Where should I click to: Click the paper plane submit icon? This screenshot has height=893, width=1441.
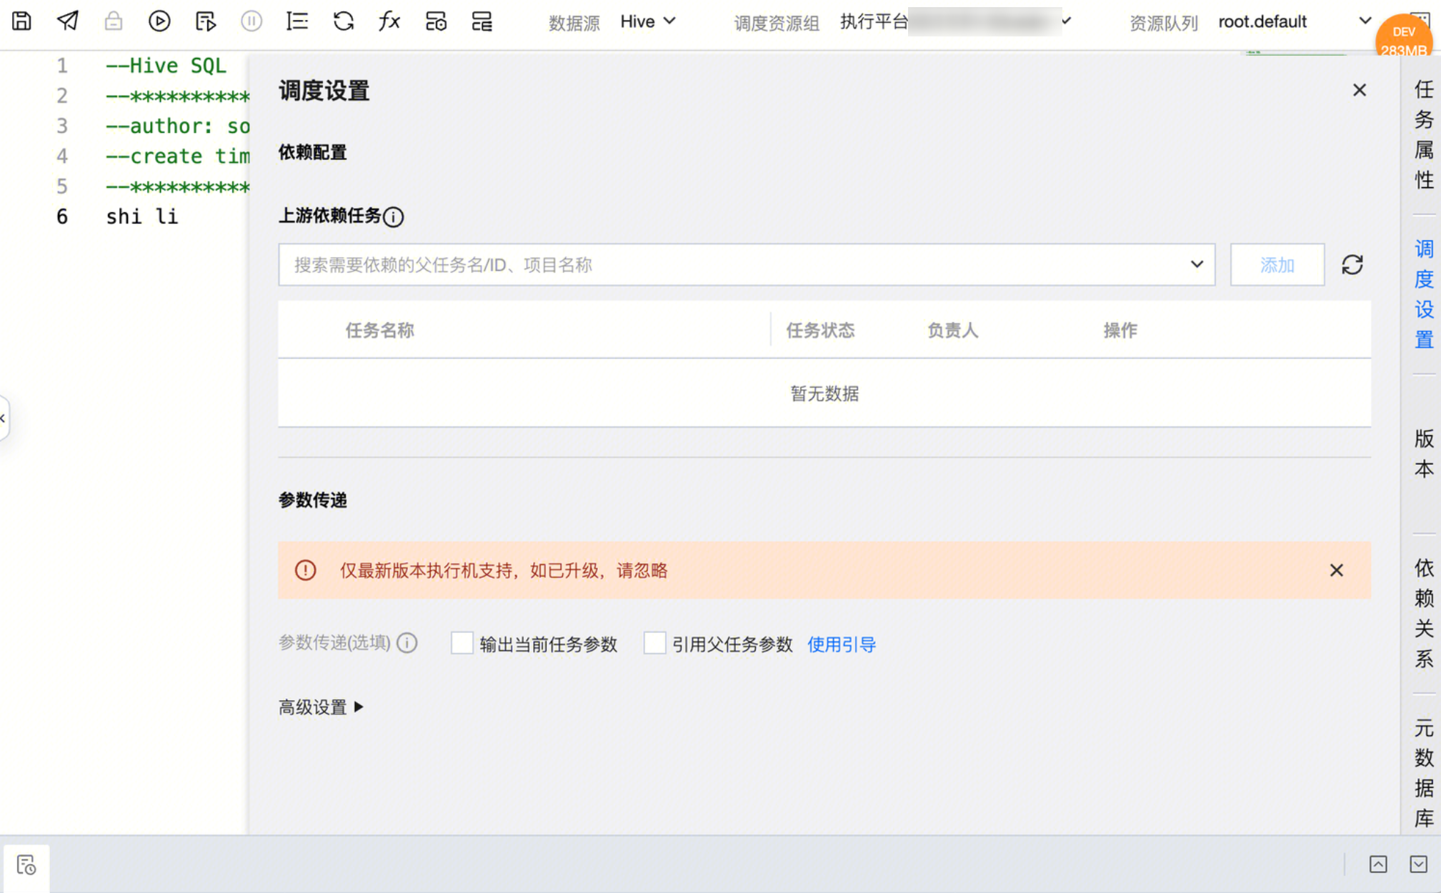click(x=68, y=21)
